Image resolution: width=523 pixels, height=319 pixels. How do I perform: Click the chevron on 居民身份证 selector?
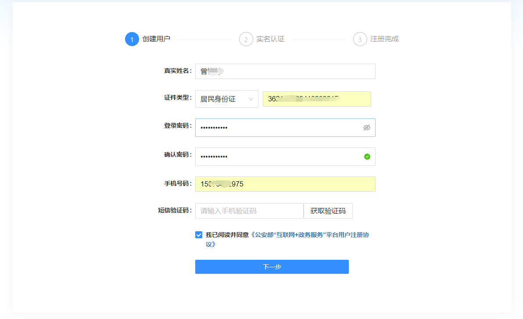coord(252,99)
